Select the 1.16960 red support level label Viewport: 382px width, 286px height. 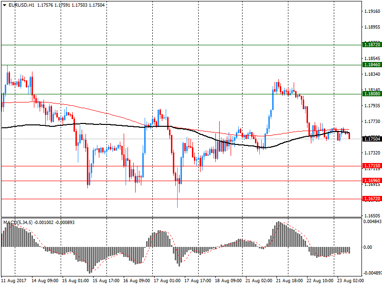(372, 181)
